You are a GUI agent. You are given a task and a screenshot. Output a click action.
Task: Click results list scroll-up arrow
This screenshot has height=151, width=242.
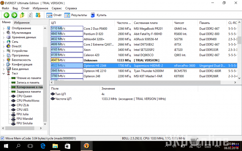coord(239,23)
